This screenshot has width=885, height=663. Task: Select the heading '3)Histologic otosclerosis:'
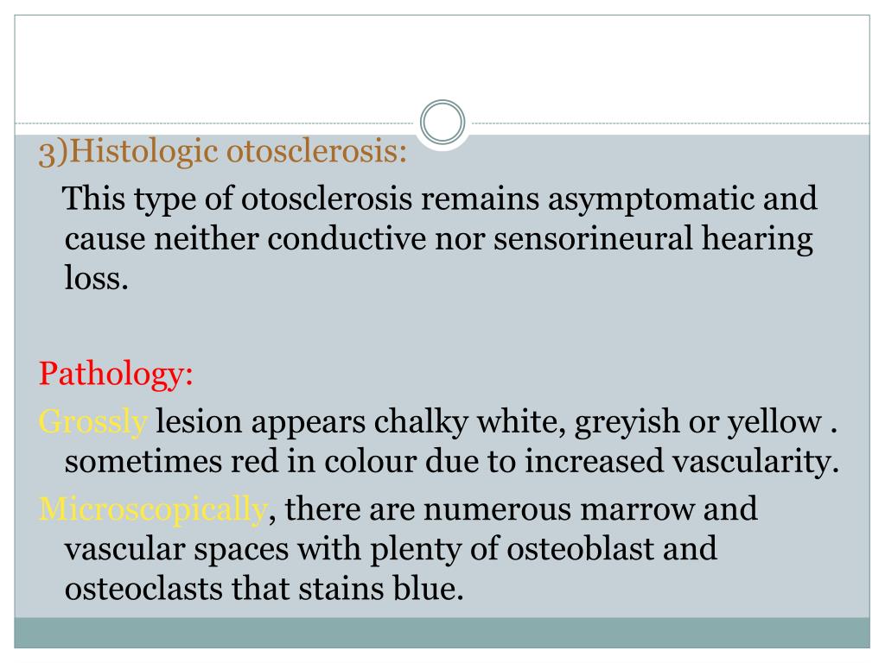tap(222, 151)
